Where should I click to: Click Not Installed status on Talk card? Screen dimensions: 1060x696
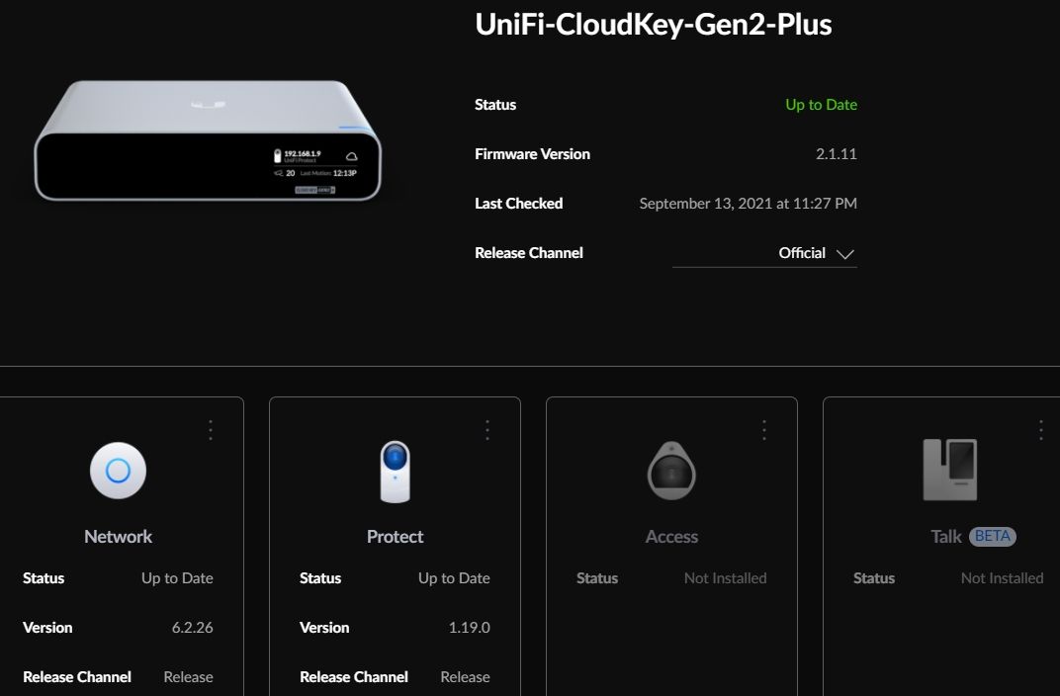pos(1002,578)
